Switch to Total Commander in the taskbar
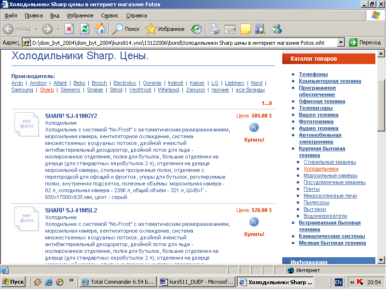386x289 pixels. pos(117,282)
